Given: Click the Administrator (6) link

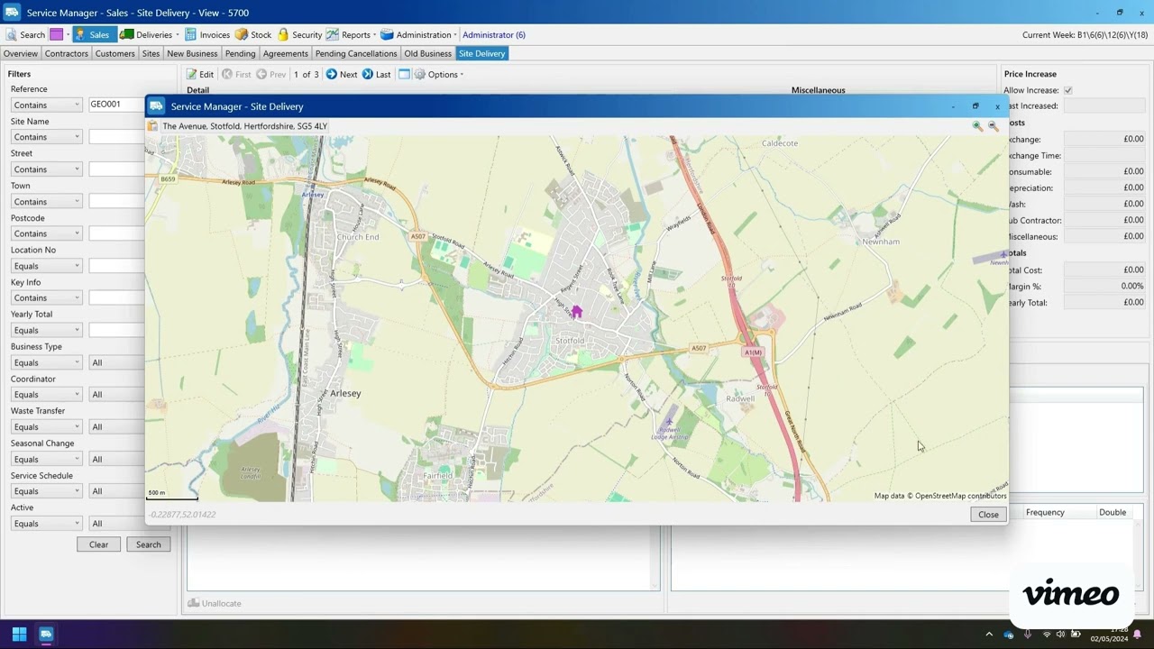Looking at the screenshot, I should click(494, 34).
